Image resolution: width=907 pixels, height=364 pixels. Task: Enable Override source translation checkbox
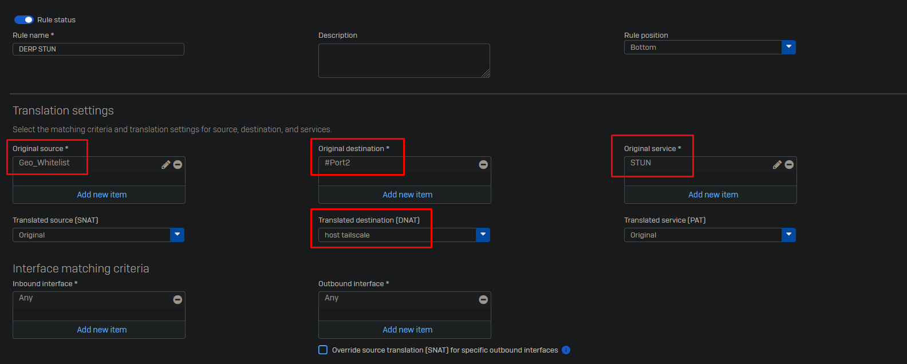323,350
